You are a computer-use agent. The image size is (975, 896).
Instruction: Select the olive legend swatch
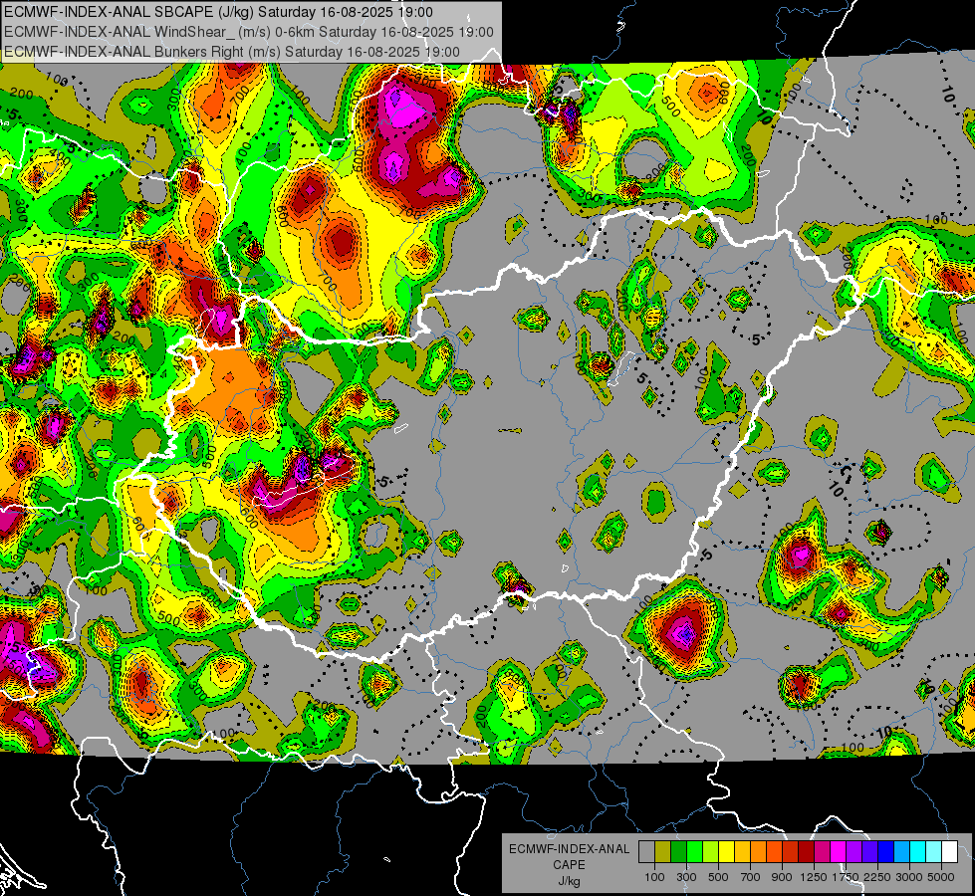point(662,851)
